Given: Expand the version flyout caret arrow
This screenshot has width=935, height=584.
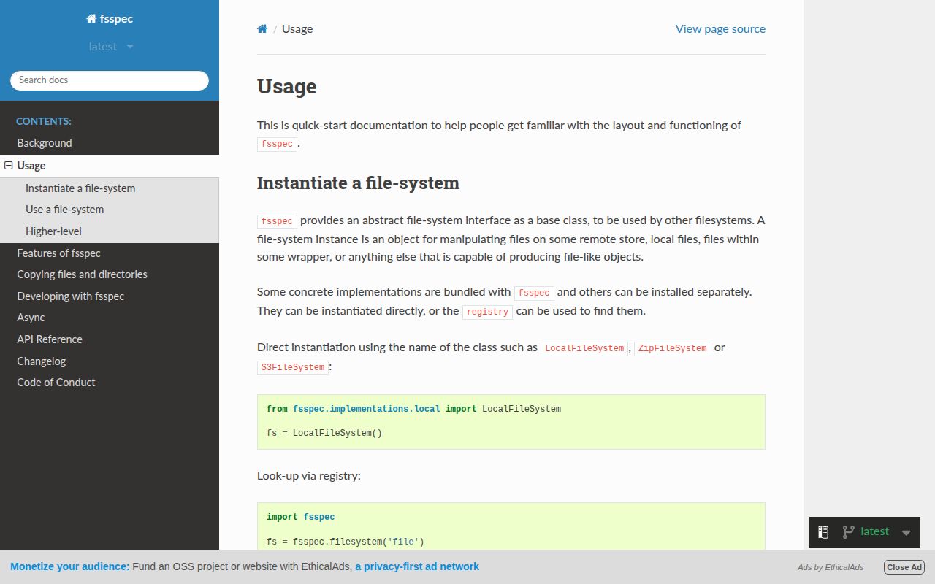Looking at the screenshot, I should tap(906, 533).
